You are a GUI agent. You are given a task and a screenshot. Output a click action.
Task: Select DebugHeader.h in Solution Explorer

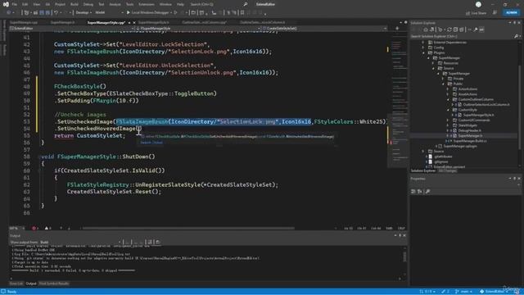point(469,130)
